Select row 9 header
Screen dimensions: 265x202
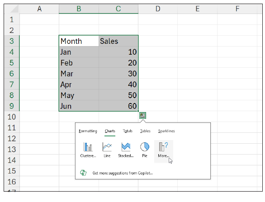pos(12,106)
